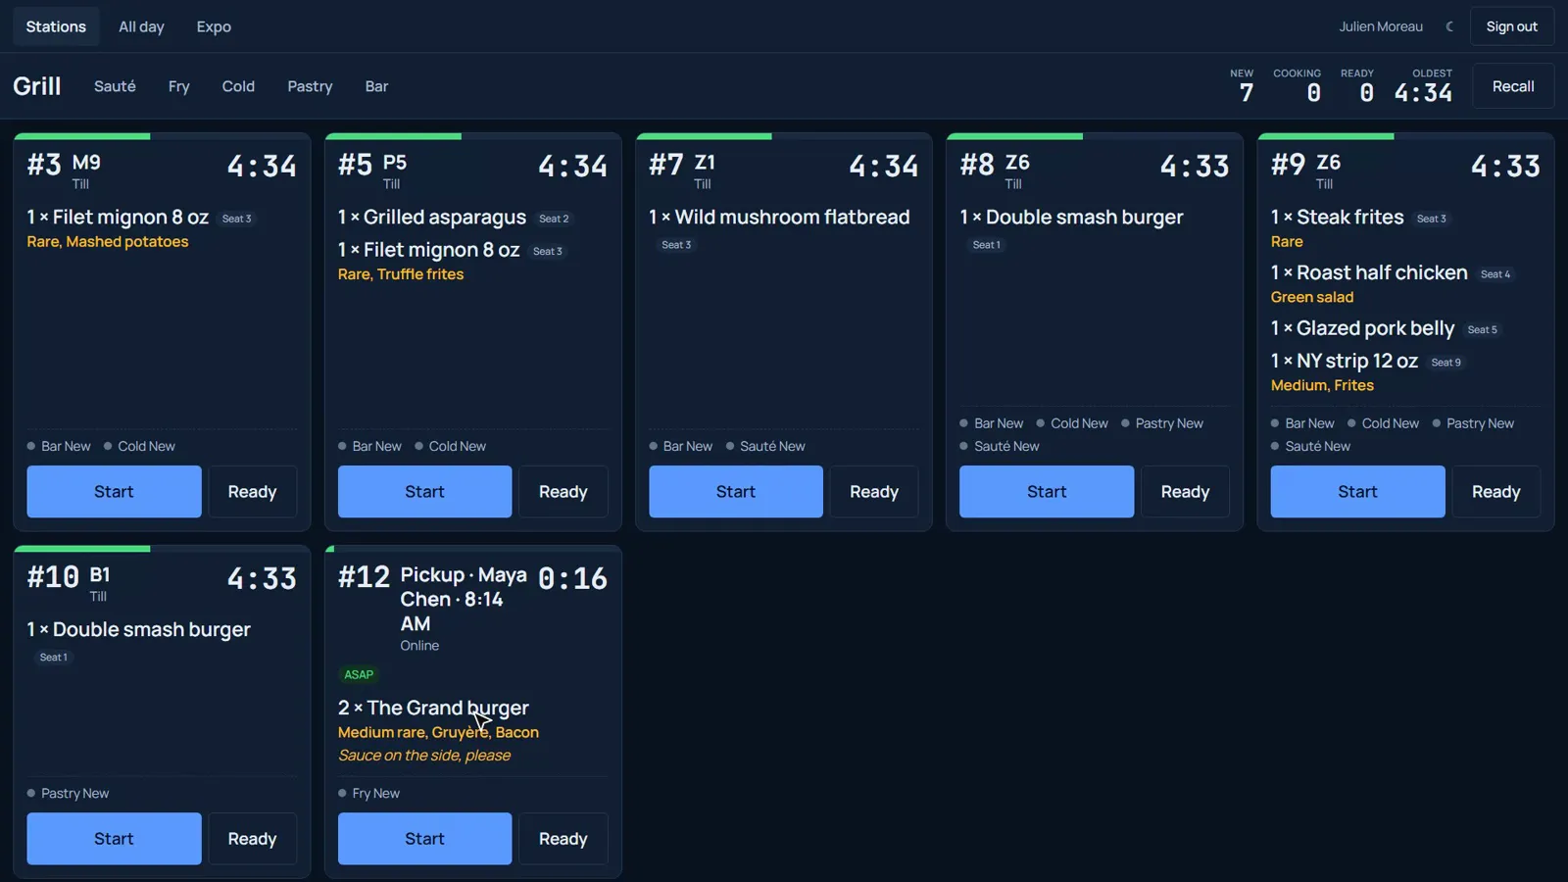This screenshot has height=882, width=1568.
Task: Mark pickup ticket #12 as Ready
Action: click(x=563, y=838)
